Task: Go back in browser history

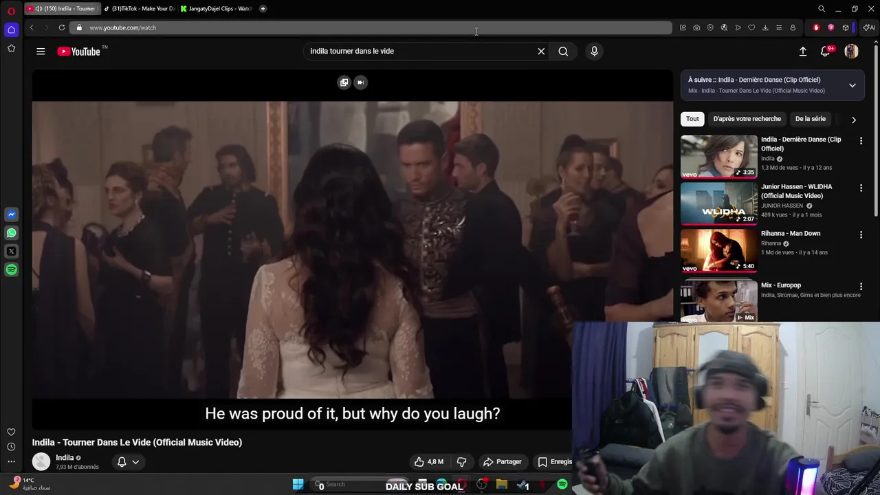Action: tap(32, 27)
